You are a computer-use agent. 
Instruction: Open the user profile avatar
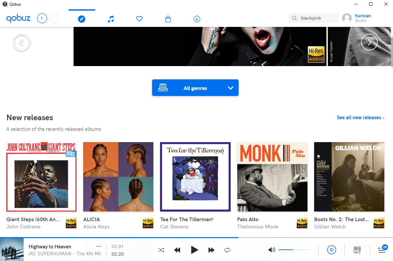347,18
